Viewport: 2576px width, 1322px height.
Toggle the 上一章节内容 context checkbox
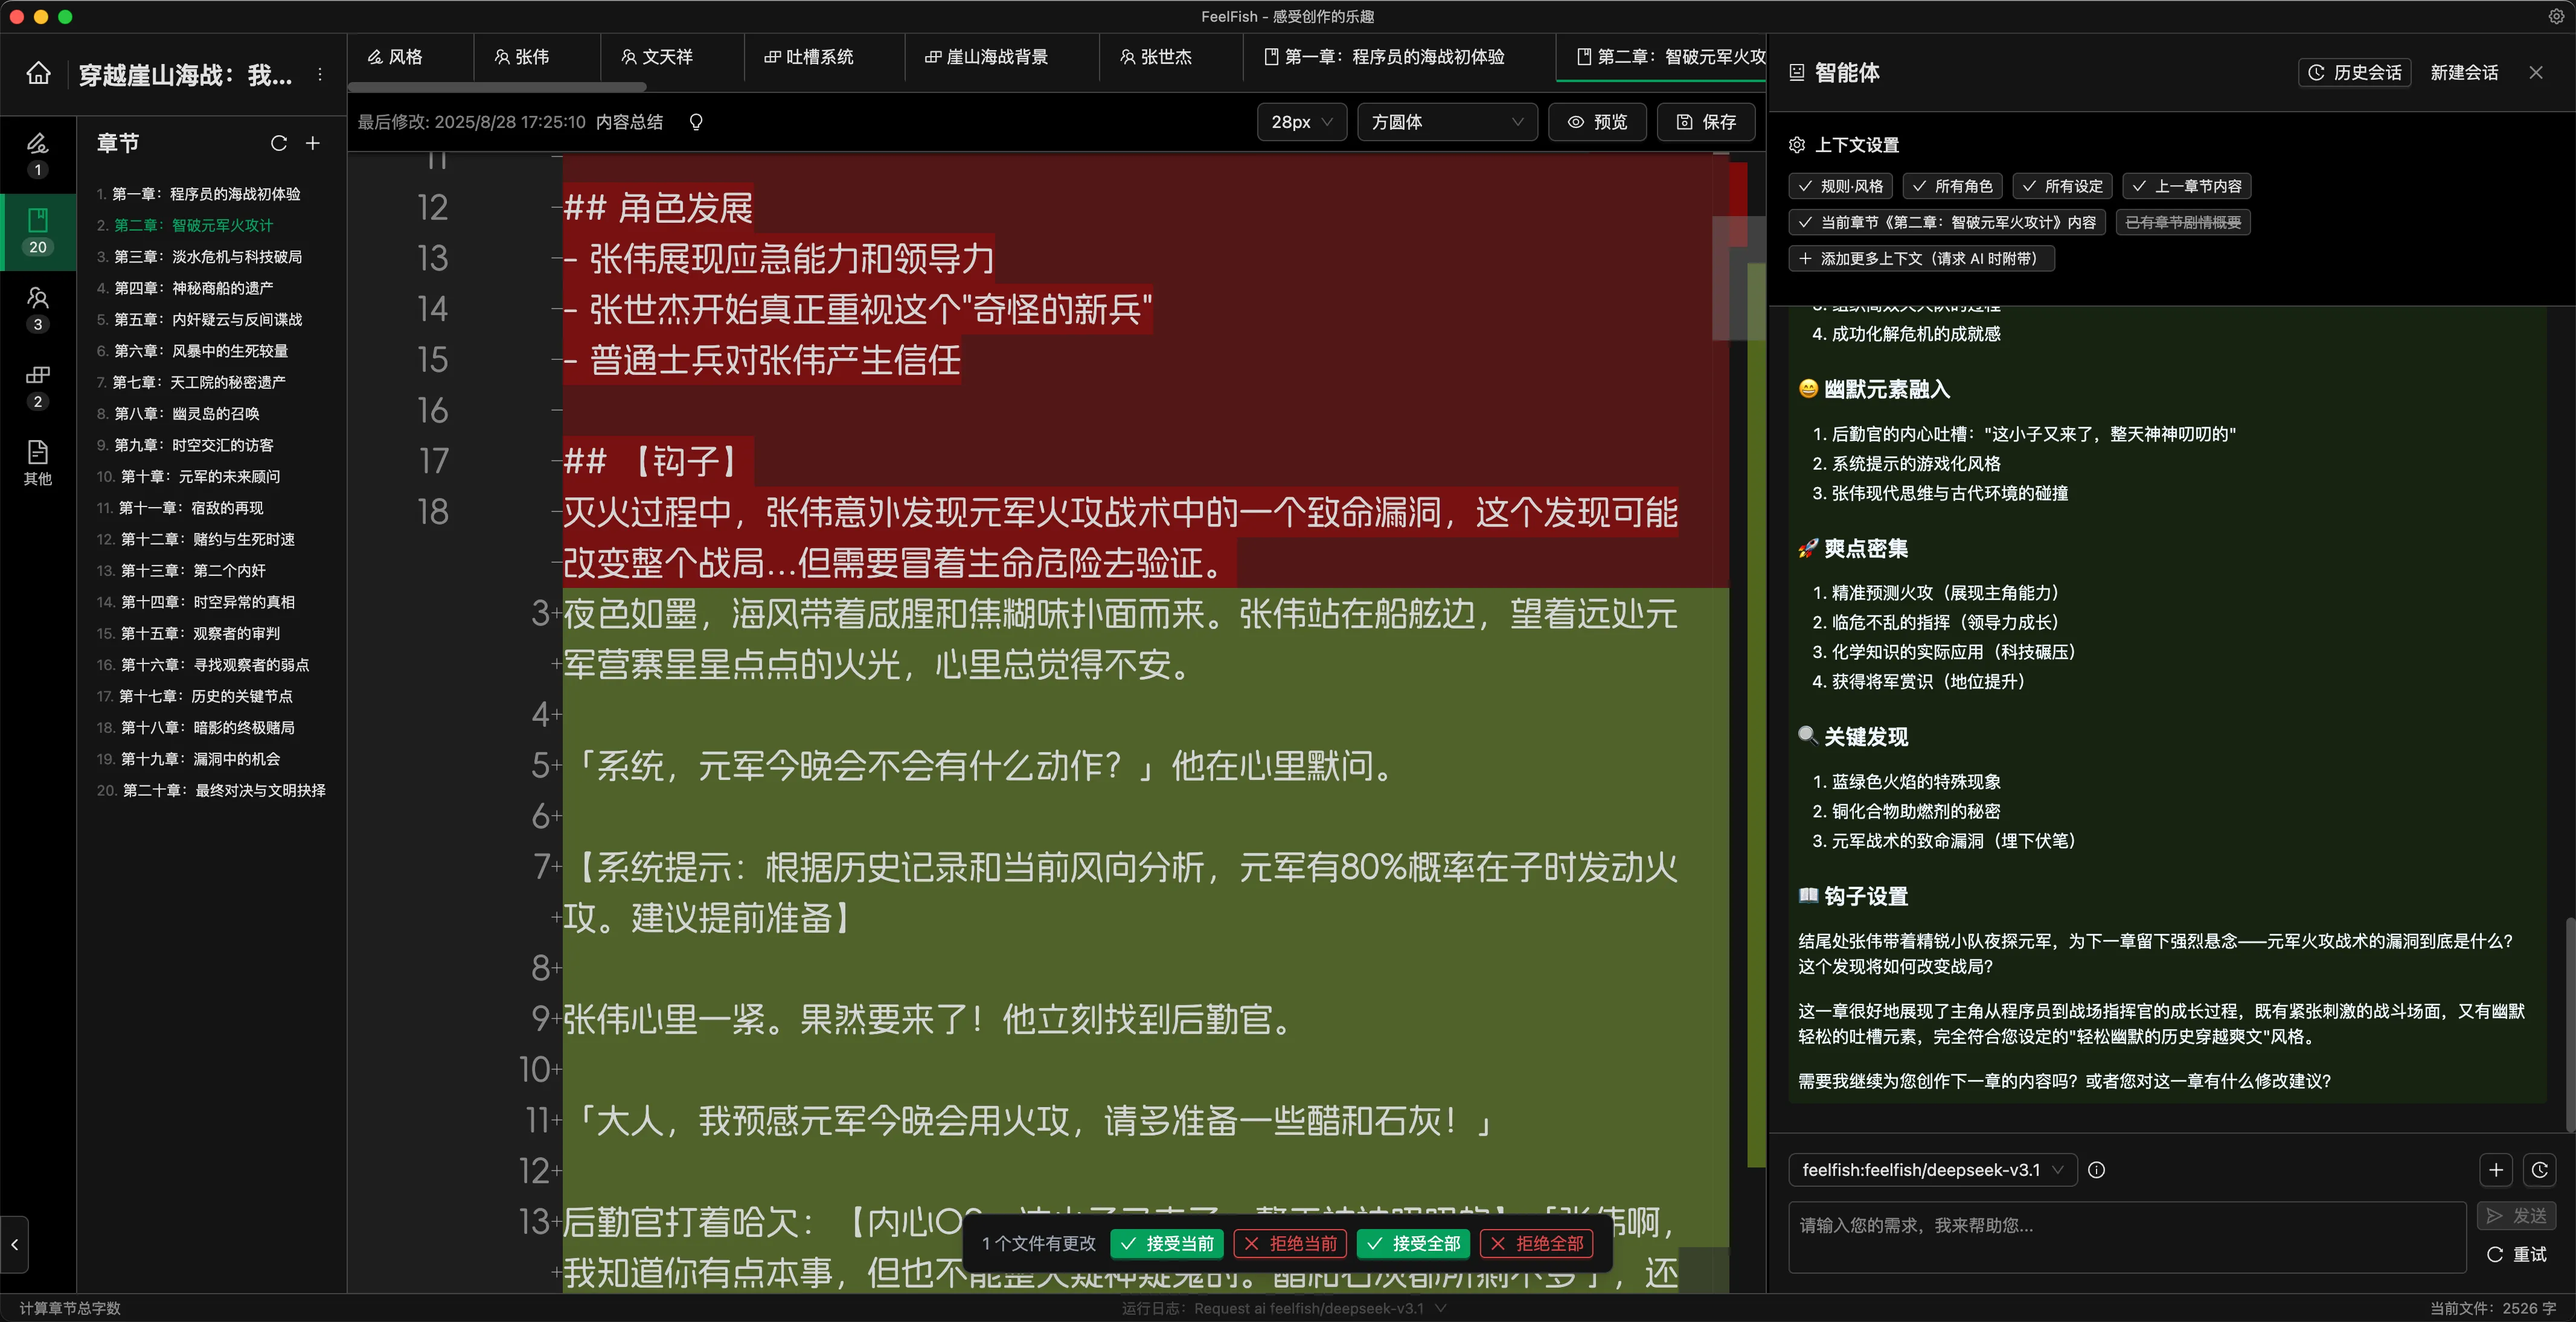[x=2187, y=186]
